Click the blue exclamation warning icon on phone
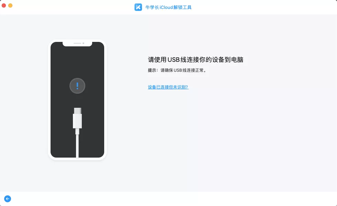 [x=77, y=86]
